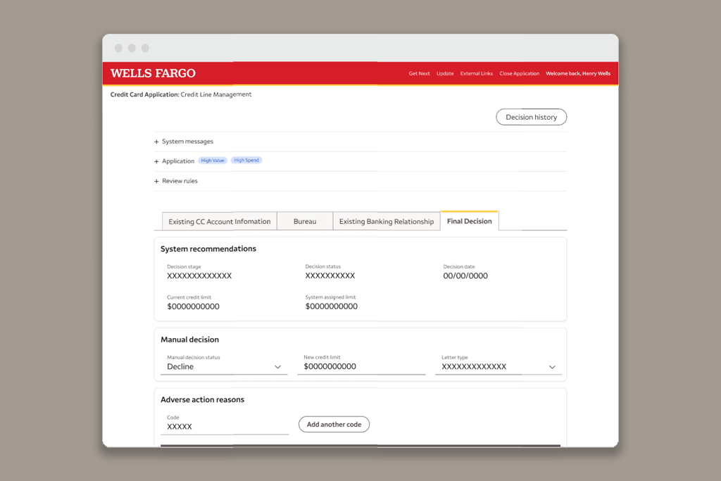Click the High Value badge

coord(213,161)
